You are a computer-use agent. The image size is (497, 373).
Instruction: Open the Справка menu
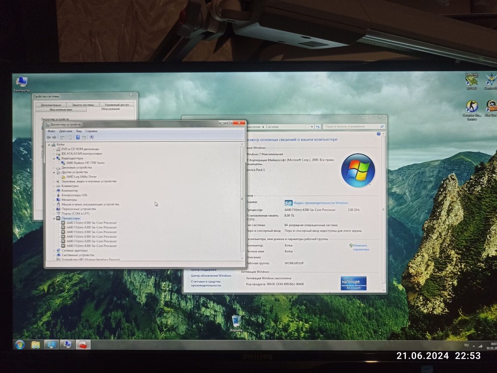tap(91, 131)
